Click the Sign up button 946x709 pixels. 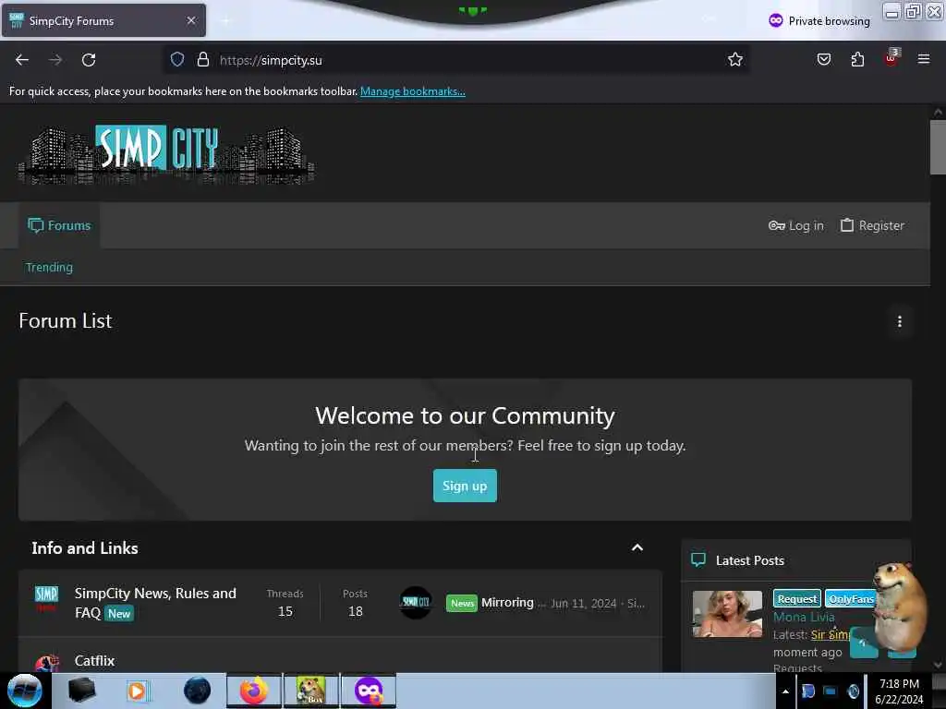465,486
